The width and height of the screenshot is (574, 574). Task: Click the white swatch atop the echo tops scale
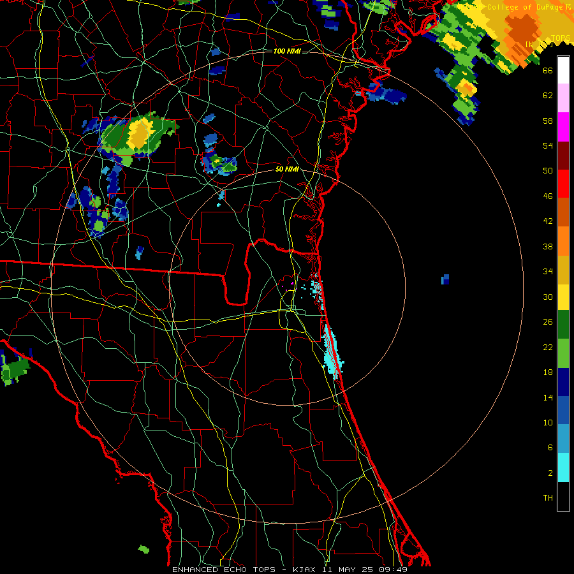(563, 70)
